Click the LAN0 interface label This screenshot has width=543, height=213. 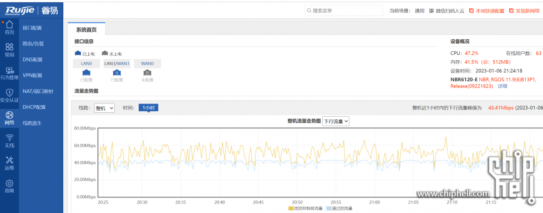86,64
